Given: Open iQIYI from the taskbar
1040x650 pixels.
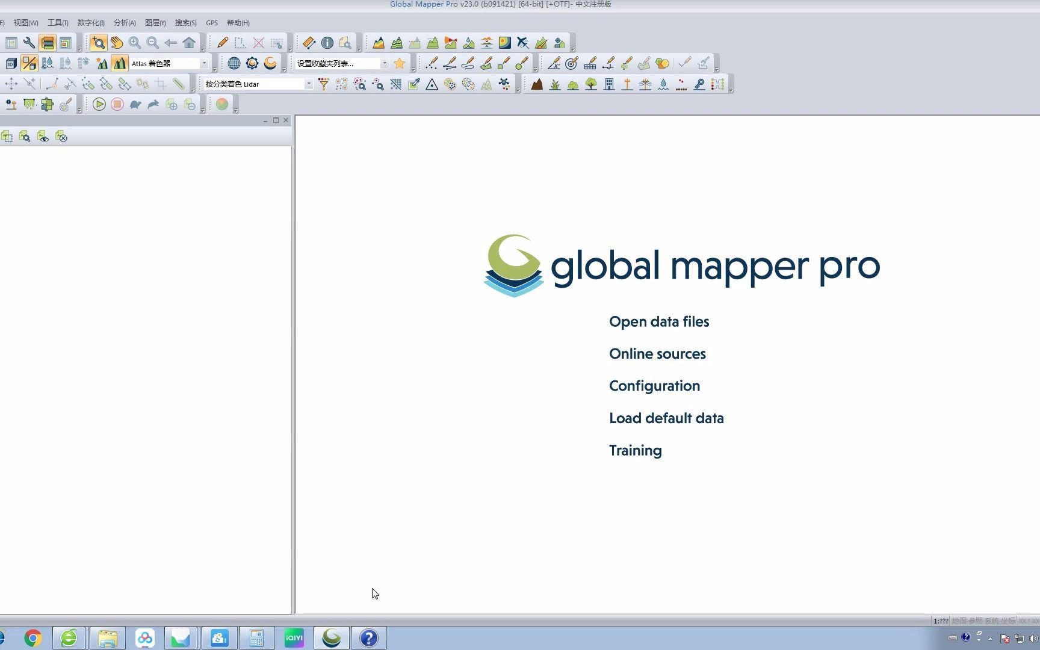Looking at the screenshot, I should pyautogui.click(x=294, y=638).
